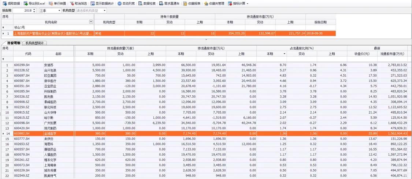Select the 上海梅林 row name
The width and height of the screenshot is (412, 179).
click(50, 165)
